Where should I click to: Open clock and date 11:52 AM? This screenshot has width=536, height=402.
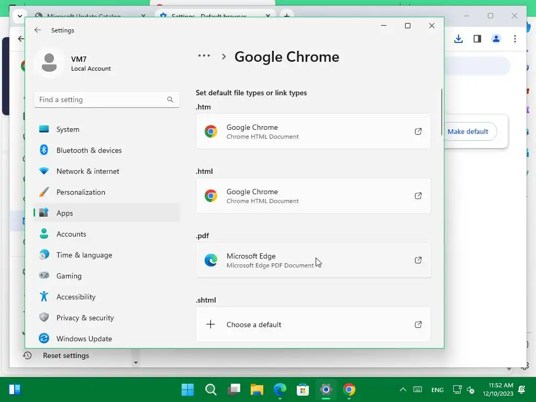click(498, 389)
